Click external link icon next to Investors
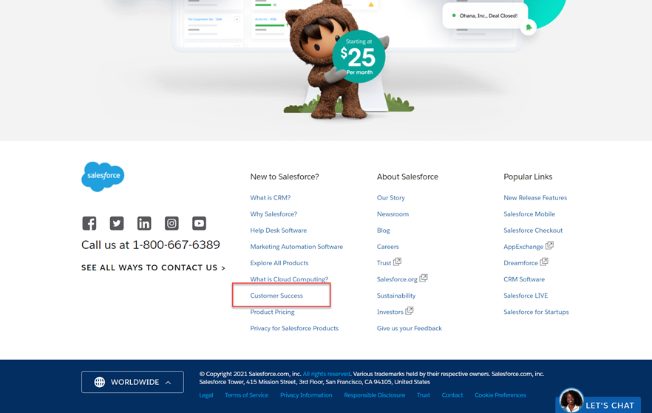 (x=410, y=310)
